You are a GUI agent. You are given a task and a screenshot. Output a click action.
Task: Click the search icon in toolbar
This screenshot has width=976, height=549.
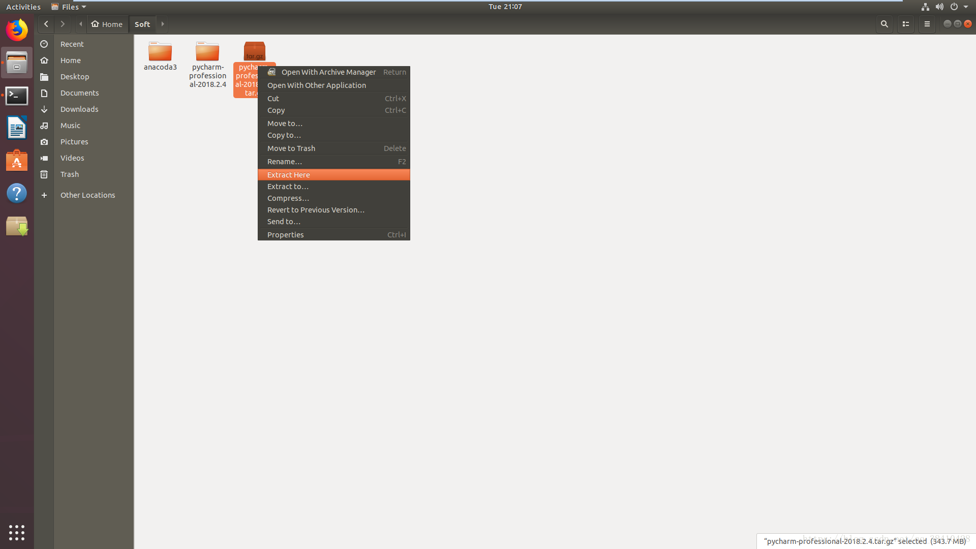pos(885,24)
